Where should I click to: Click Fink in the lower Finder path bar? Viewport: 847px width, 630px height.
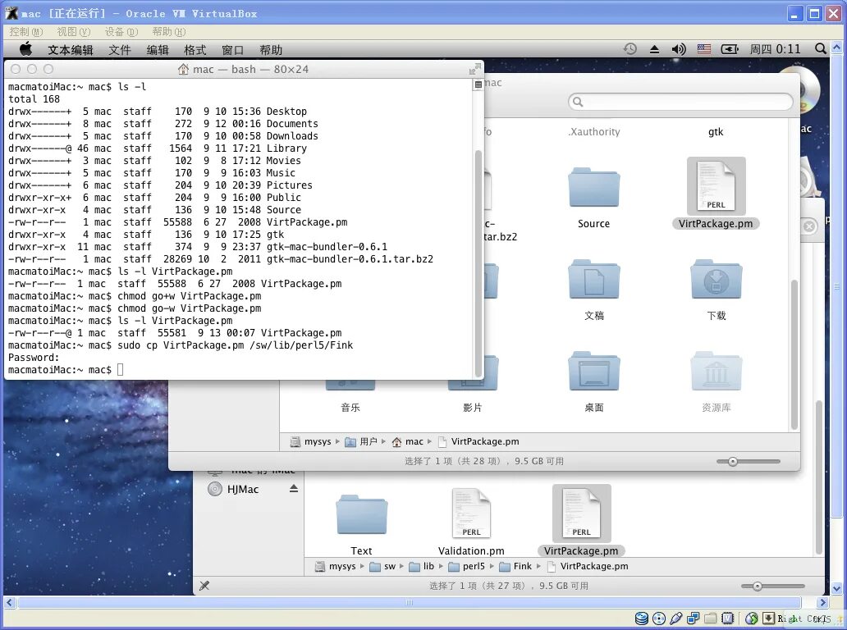point(516,566)
